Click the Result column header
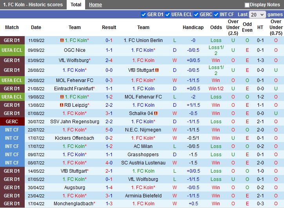This screenshot has height=208, width=284. pos(109,27)
